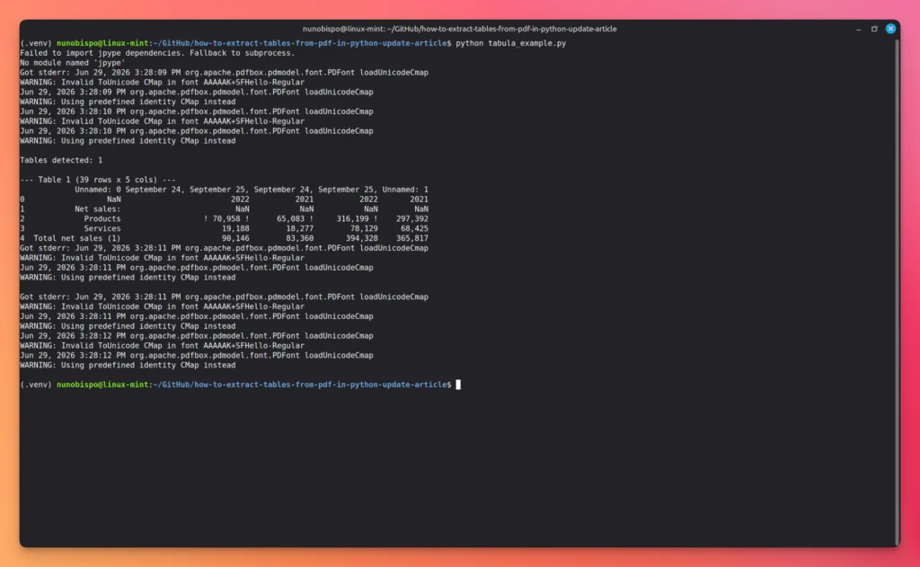
Task: Click the 'Products' row label
Action: 102,219
